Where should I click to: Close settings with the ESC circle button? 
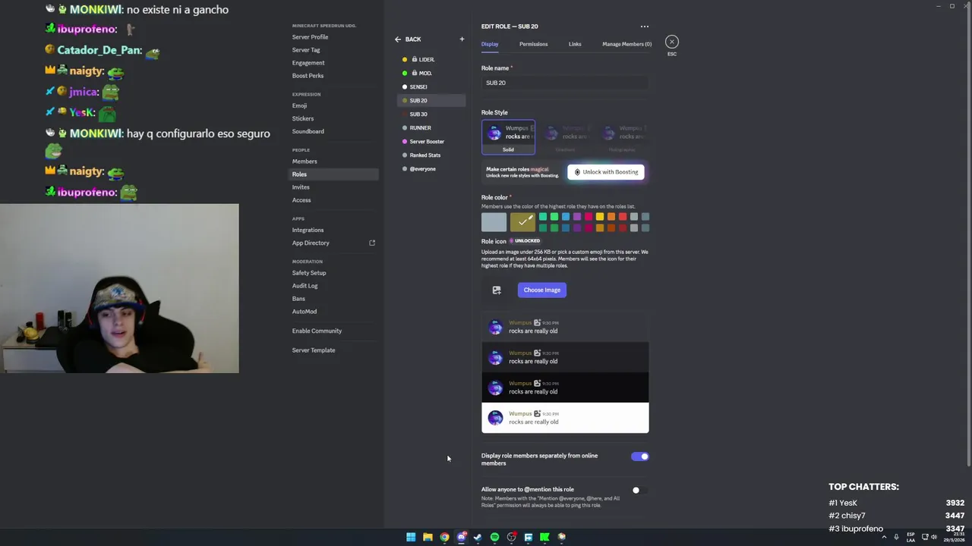point(671,42)
